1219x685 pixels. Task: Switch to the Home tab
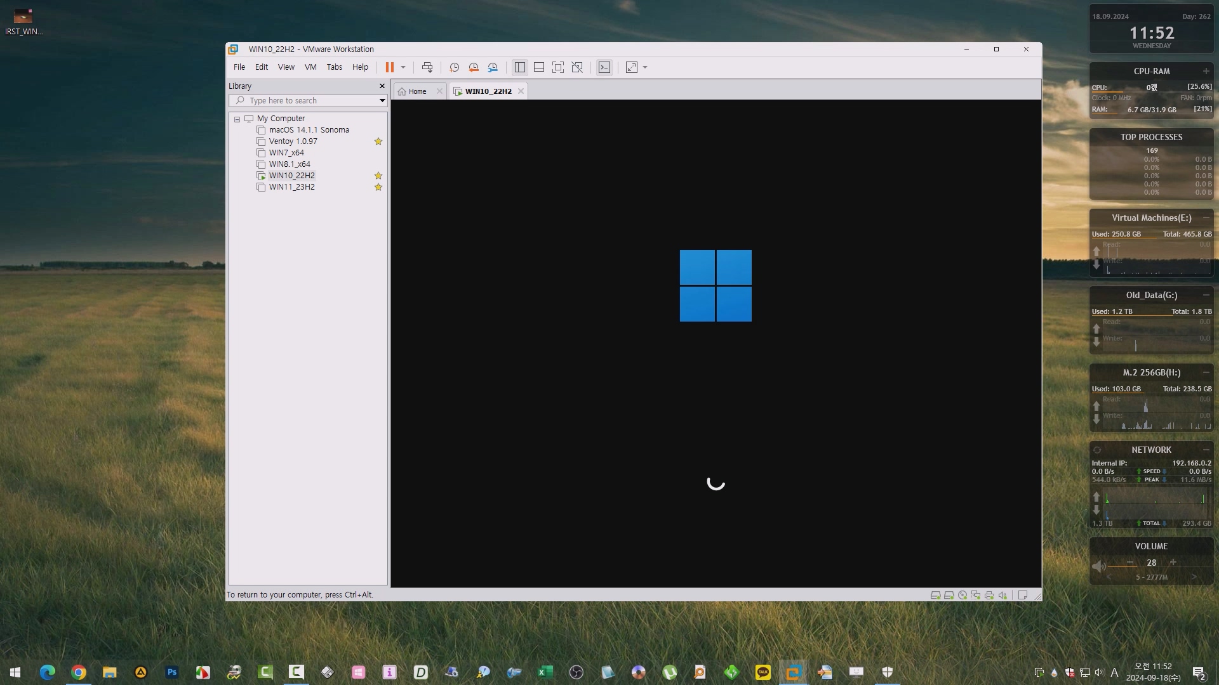point(417,91)
